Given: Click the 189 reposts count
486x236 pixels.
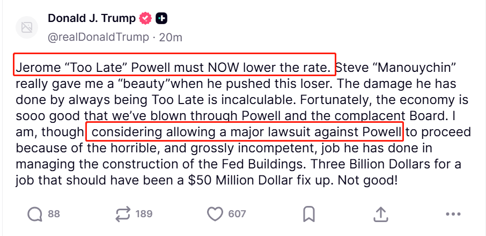Looking at the screenshot, I should [x=144, y=214].
